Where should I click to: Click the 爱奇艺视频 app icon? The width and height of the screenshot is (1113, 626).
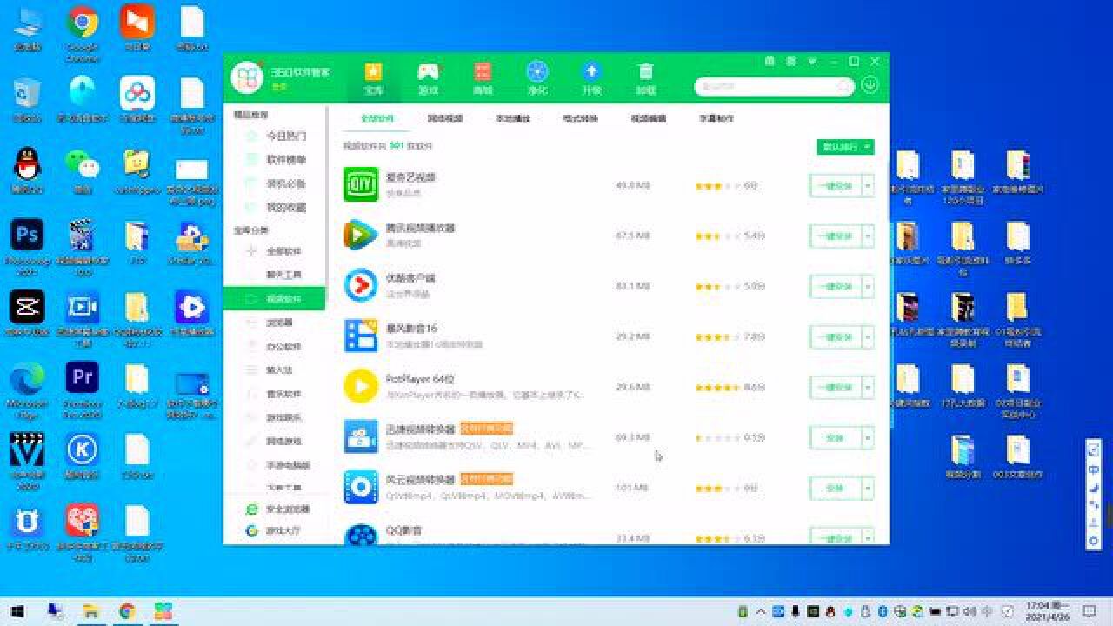[x=361, y=184]
